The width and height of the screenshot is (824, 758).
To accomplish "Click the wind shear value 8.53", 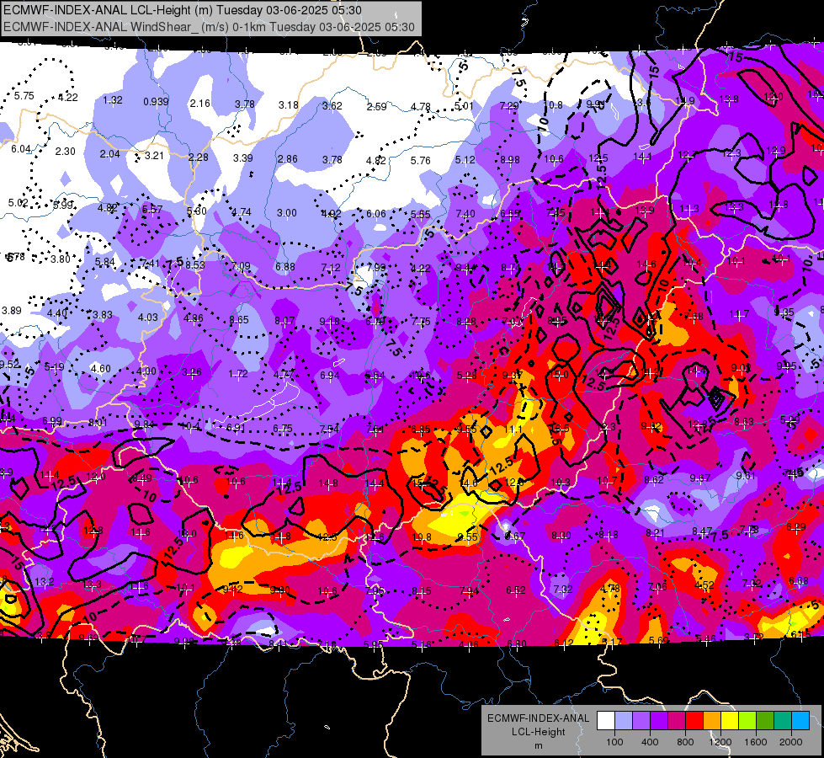I will pos(194,264).
